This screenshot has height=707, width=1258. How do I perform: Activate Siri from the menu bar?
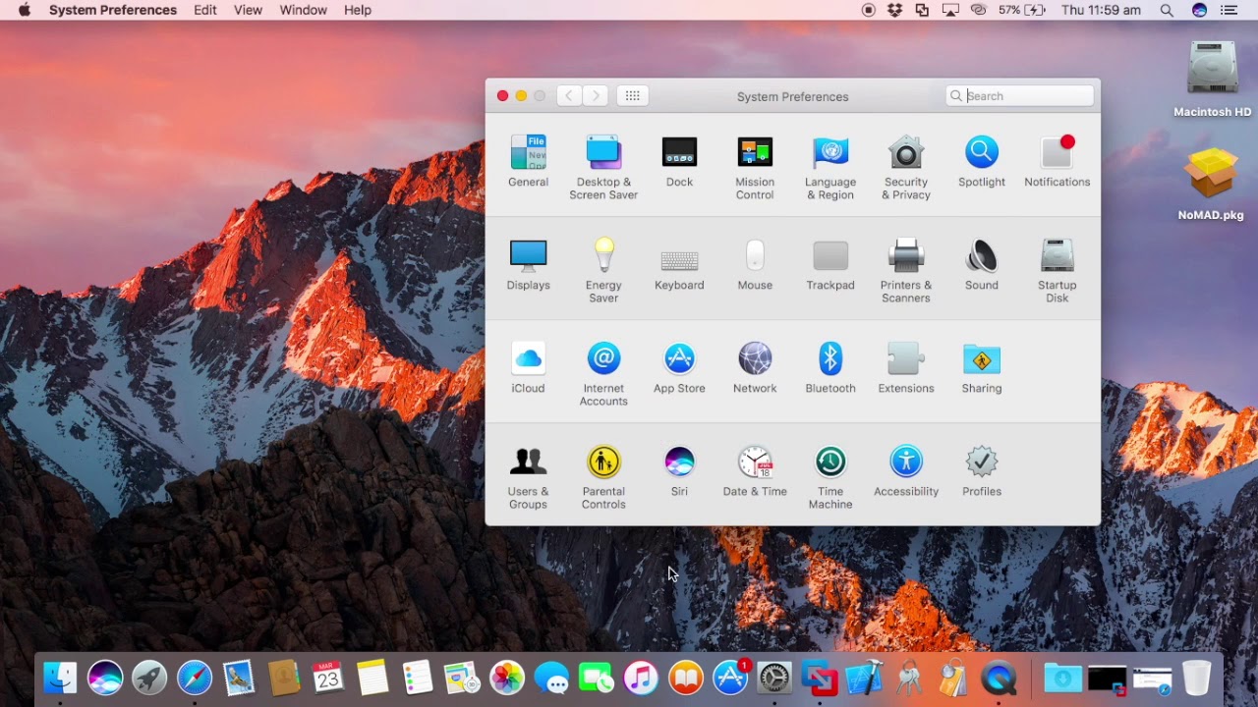pyautogui.click(x=1199, y=10)
